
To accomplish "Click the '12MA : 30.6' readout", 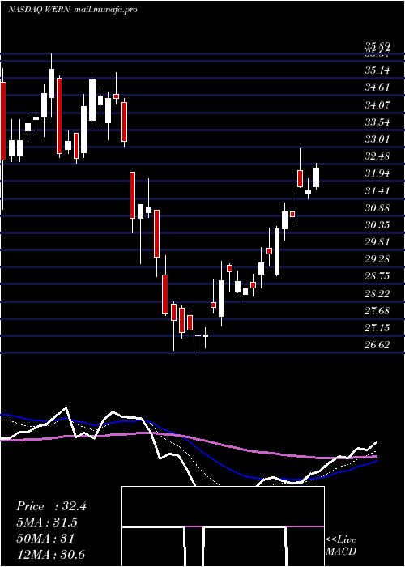I will [50, 554].
